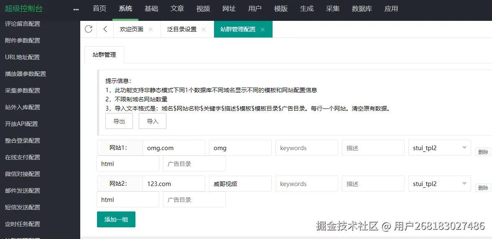Open 微信对接配置 in sidebar
492x239 pixels.
[x=23, y=174]
